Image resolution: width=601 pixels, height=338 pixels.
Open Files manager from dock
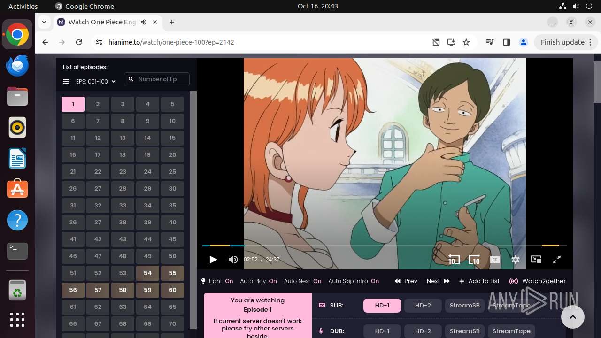(17, 96)
